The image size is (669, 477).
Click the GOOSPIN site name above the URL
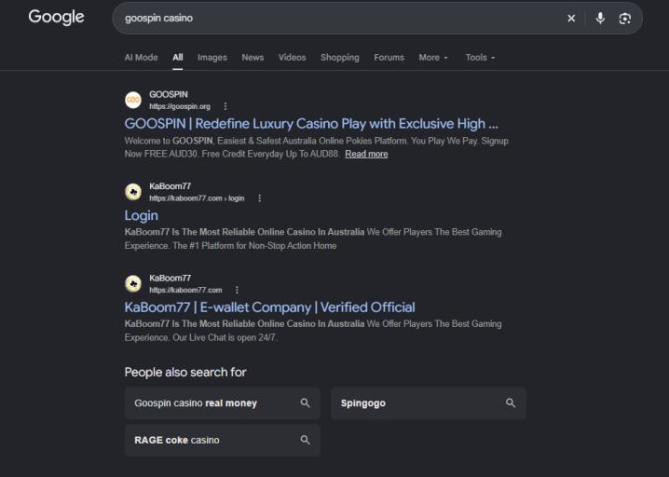[x=169, y=94]
